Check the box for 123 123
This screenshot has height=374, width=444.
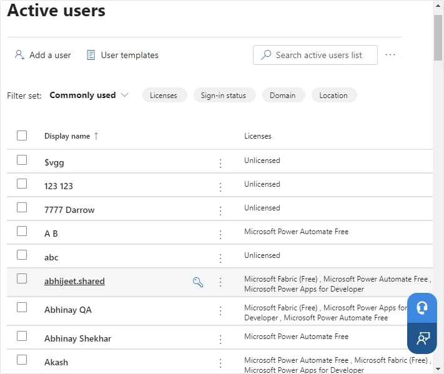tap(22, 184)
